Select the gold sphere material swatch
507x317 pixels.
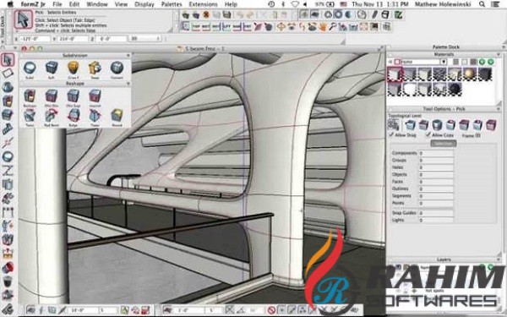[470, 74]
